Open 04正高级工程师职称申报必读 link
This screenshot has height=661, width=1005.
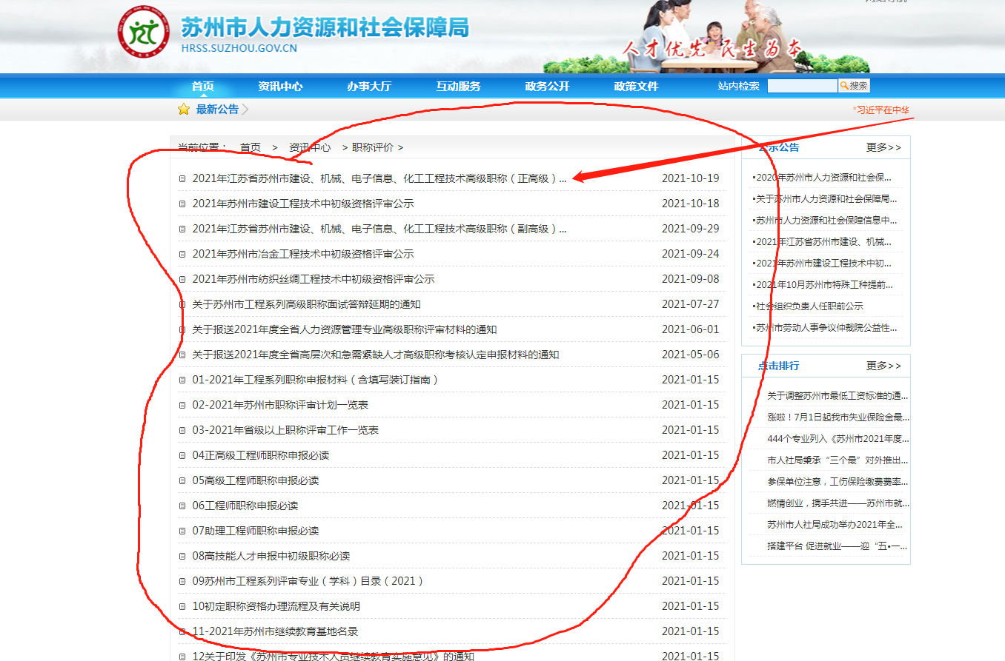[260, 455]
